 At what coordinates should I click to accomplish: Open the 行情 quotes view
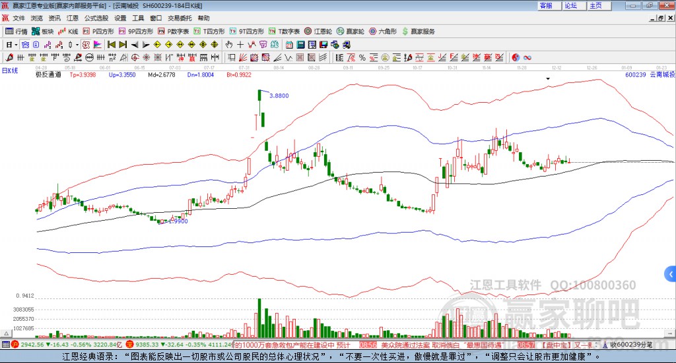click(x=17, y=32)
